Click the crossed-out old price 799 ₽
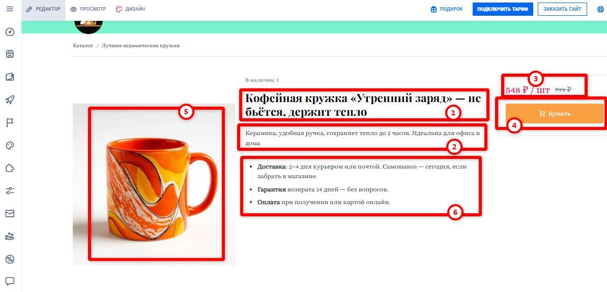Screen dimensions: 607x292 click(x=563, y=90)
